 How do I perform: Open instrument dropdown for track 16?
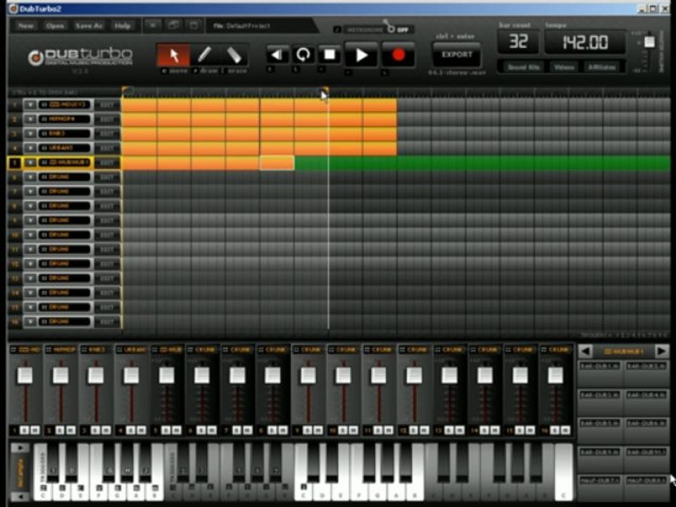click(x=30, y=322)
